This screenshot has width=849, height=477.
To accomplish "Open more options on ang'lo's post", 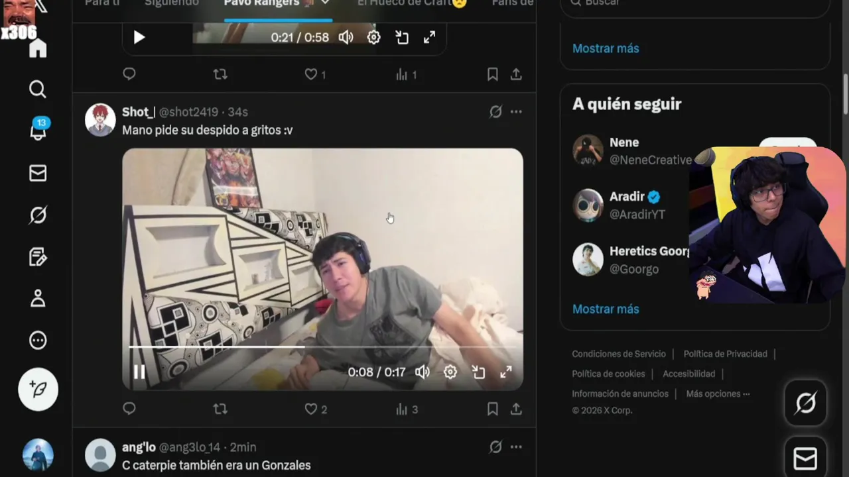I will coord(516,447).
